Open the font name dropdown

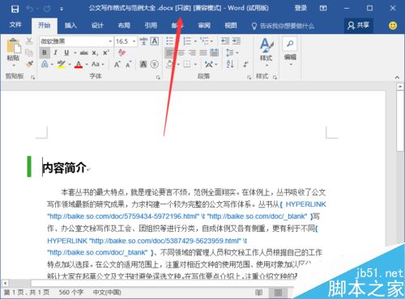pos(110,41)
